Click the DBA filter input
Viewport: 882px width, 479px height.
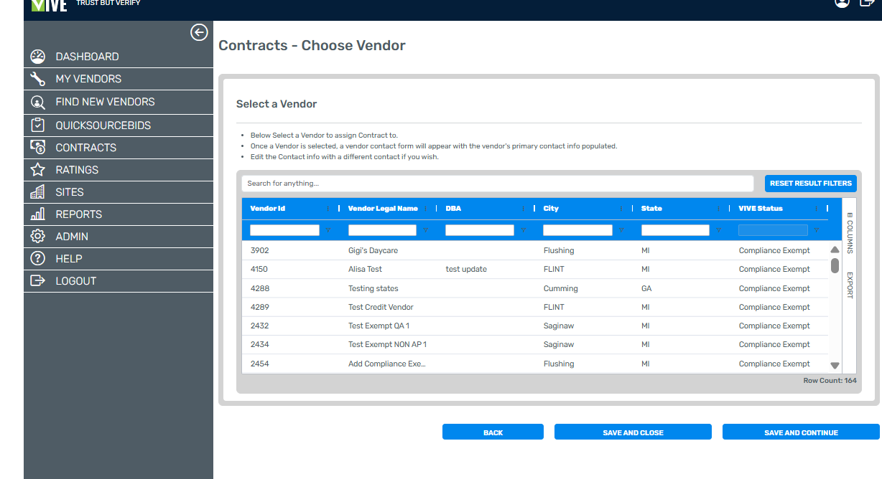tap(480, 230)
